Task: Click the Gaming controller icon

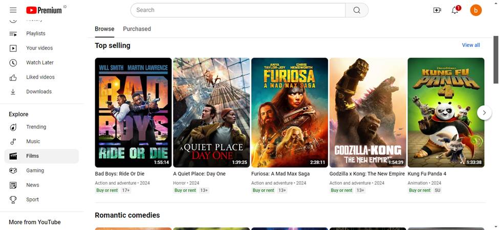Action: 13,171
